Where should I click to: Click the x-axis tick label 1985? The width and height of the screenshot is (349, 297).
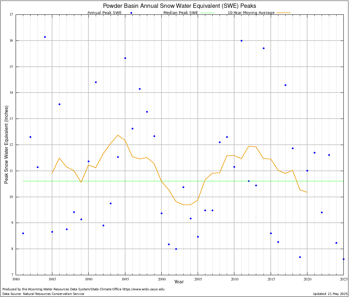pos(52,279)
